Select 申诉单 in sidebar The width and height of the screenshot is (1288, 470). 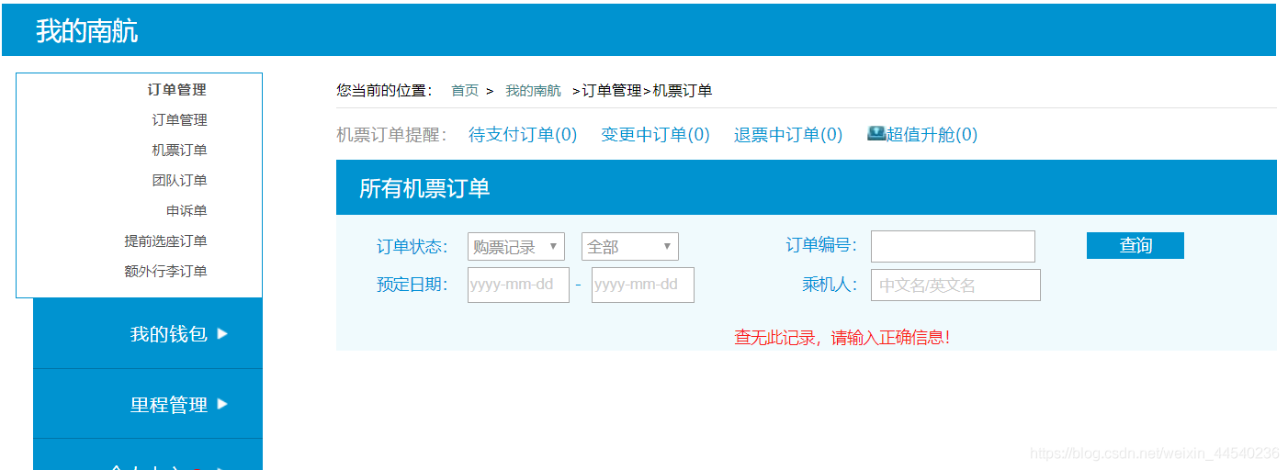(186, 211)
